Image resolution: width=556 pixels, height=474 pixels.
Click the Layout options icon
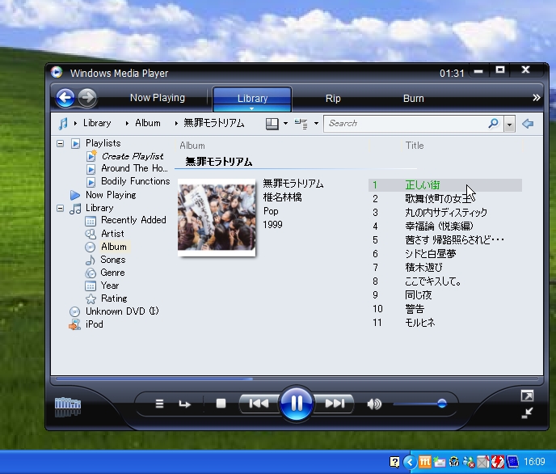pyautogui.click(x=272, y=124)
